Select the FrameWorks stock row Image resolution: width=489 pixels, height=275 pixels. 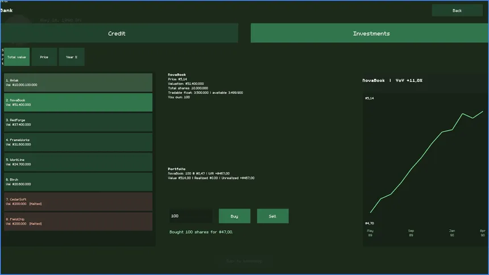pos(78,142)
